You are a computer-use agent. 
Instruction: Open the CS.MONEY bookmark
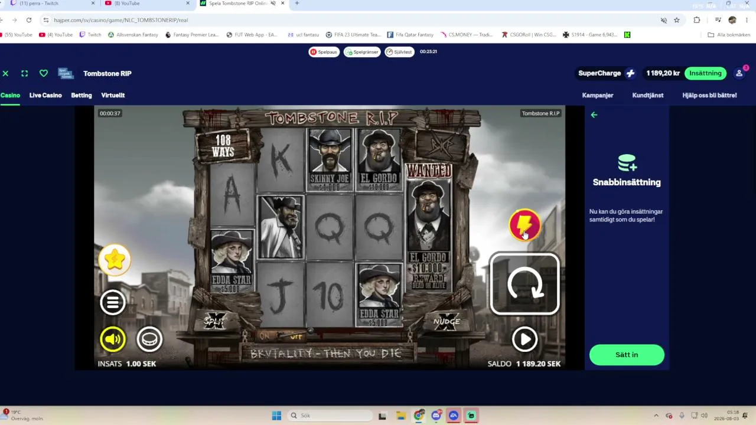pos(467,35)
